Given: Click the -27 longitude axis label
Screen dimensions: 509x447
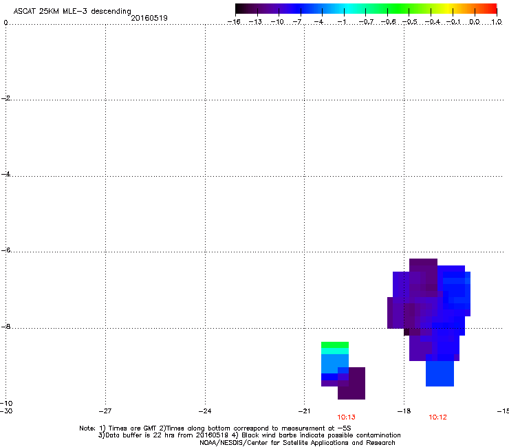Looking at the screenshot, I should 105,411.
